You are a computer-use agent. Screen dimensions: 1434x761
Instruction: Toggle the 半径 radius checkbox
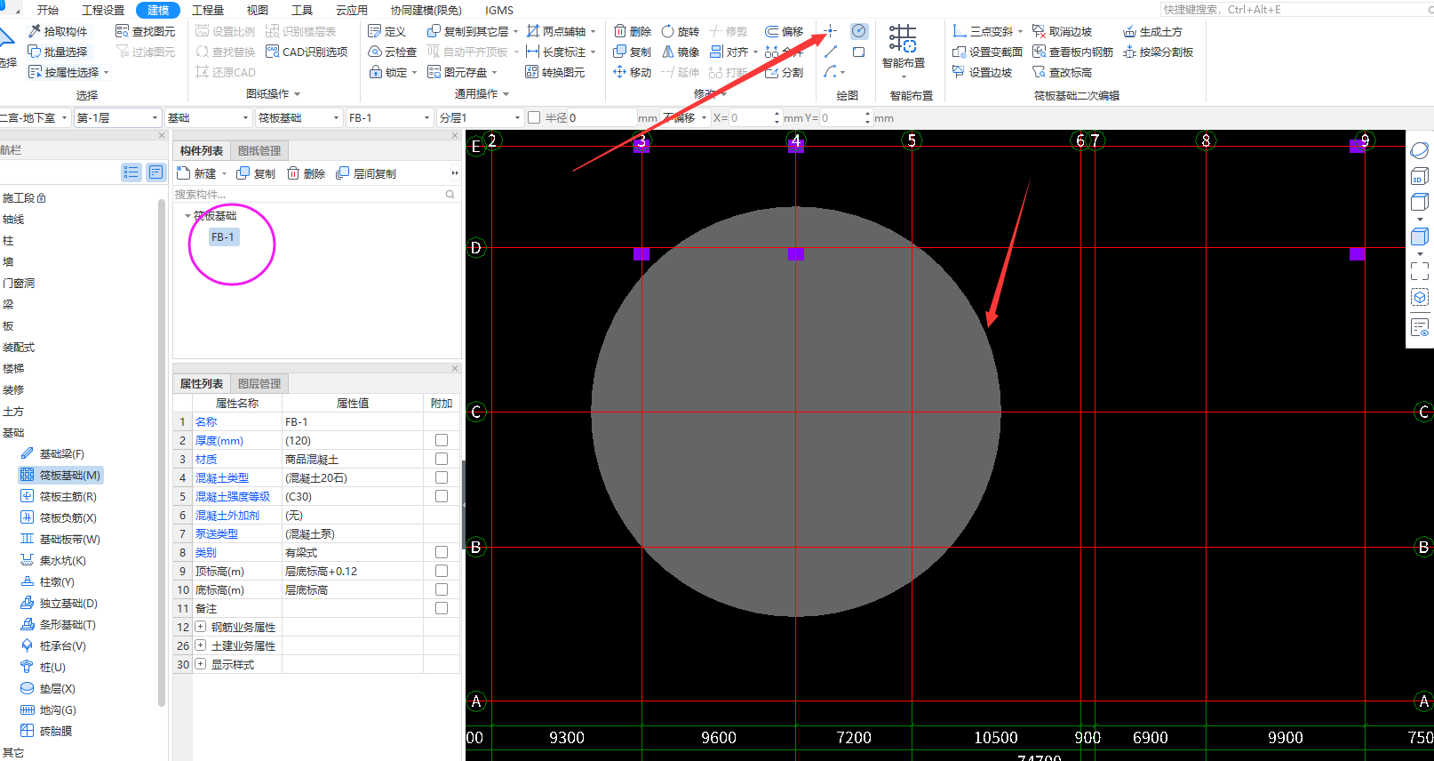click(534, 117)
